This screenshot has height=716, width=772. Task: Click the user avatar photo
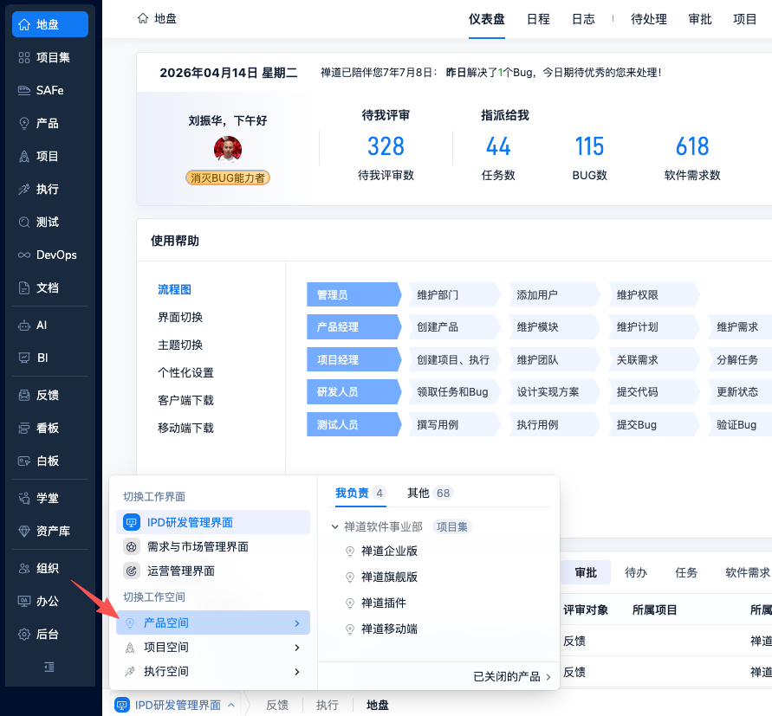228,149
